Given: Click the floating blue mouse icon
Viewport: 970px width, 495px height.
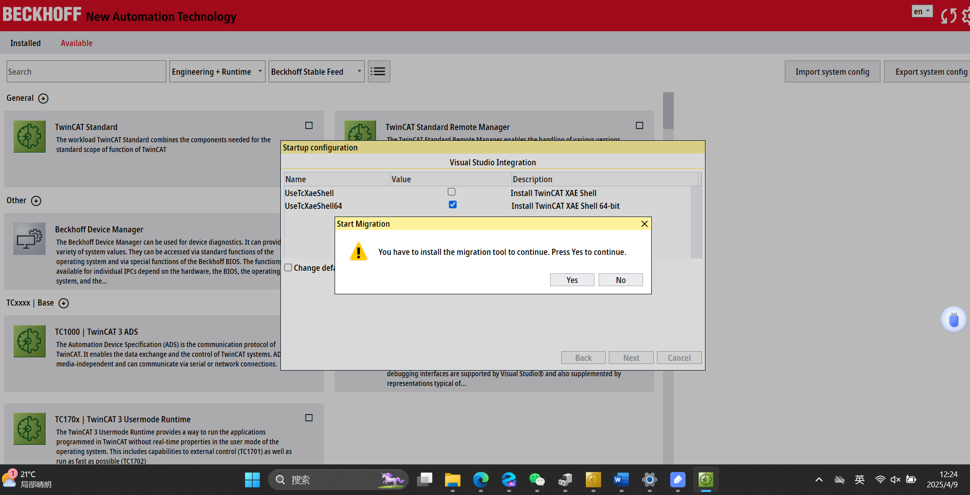Looking at the screenshot, I should pyautogui.click(x=954, y=319).
